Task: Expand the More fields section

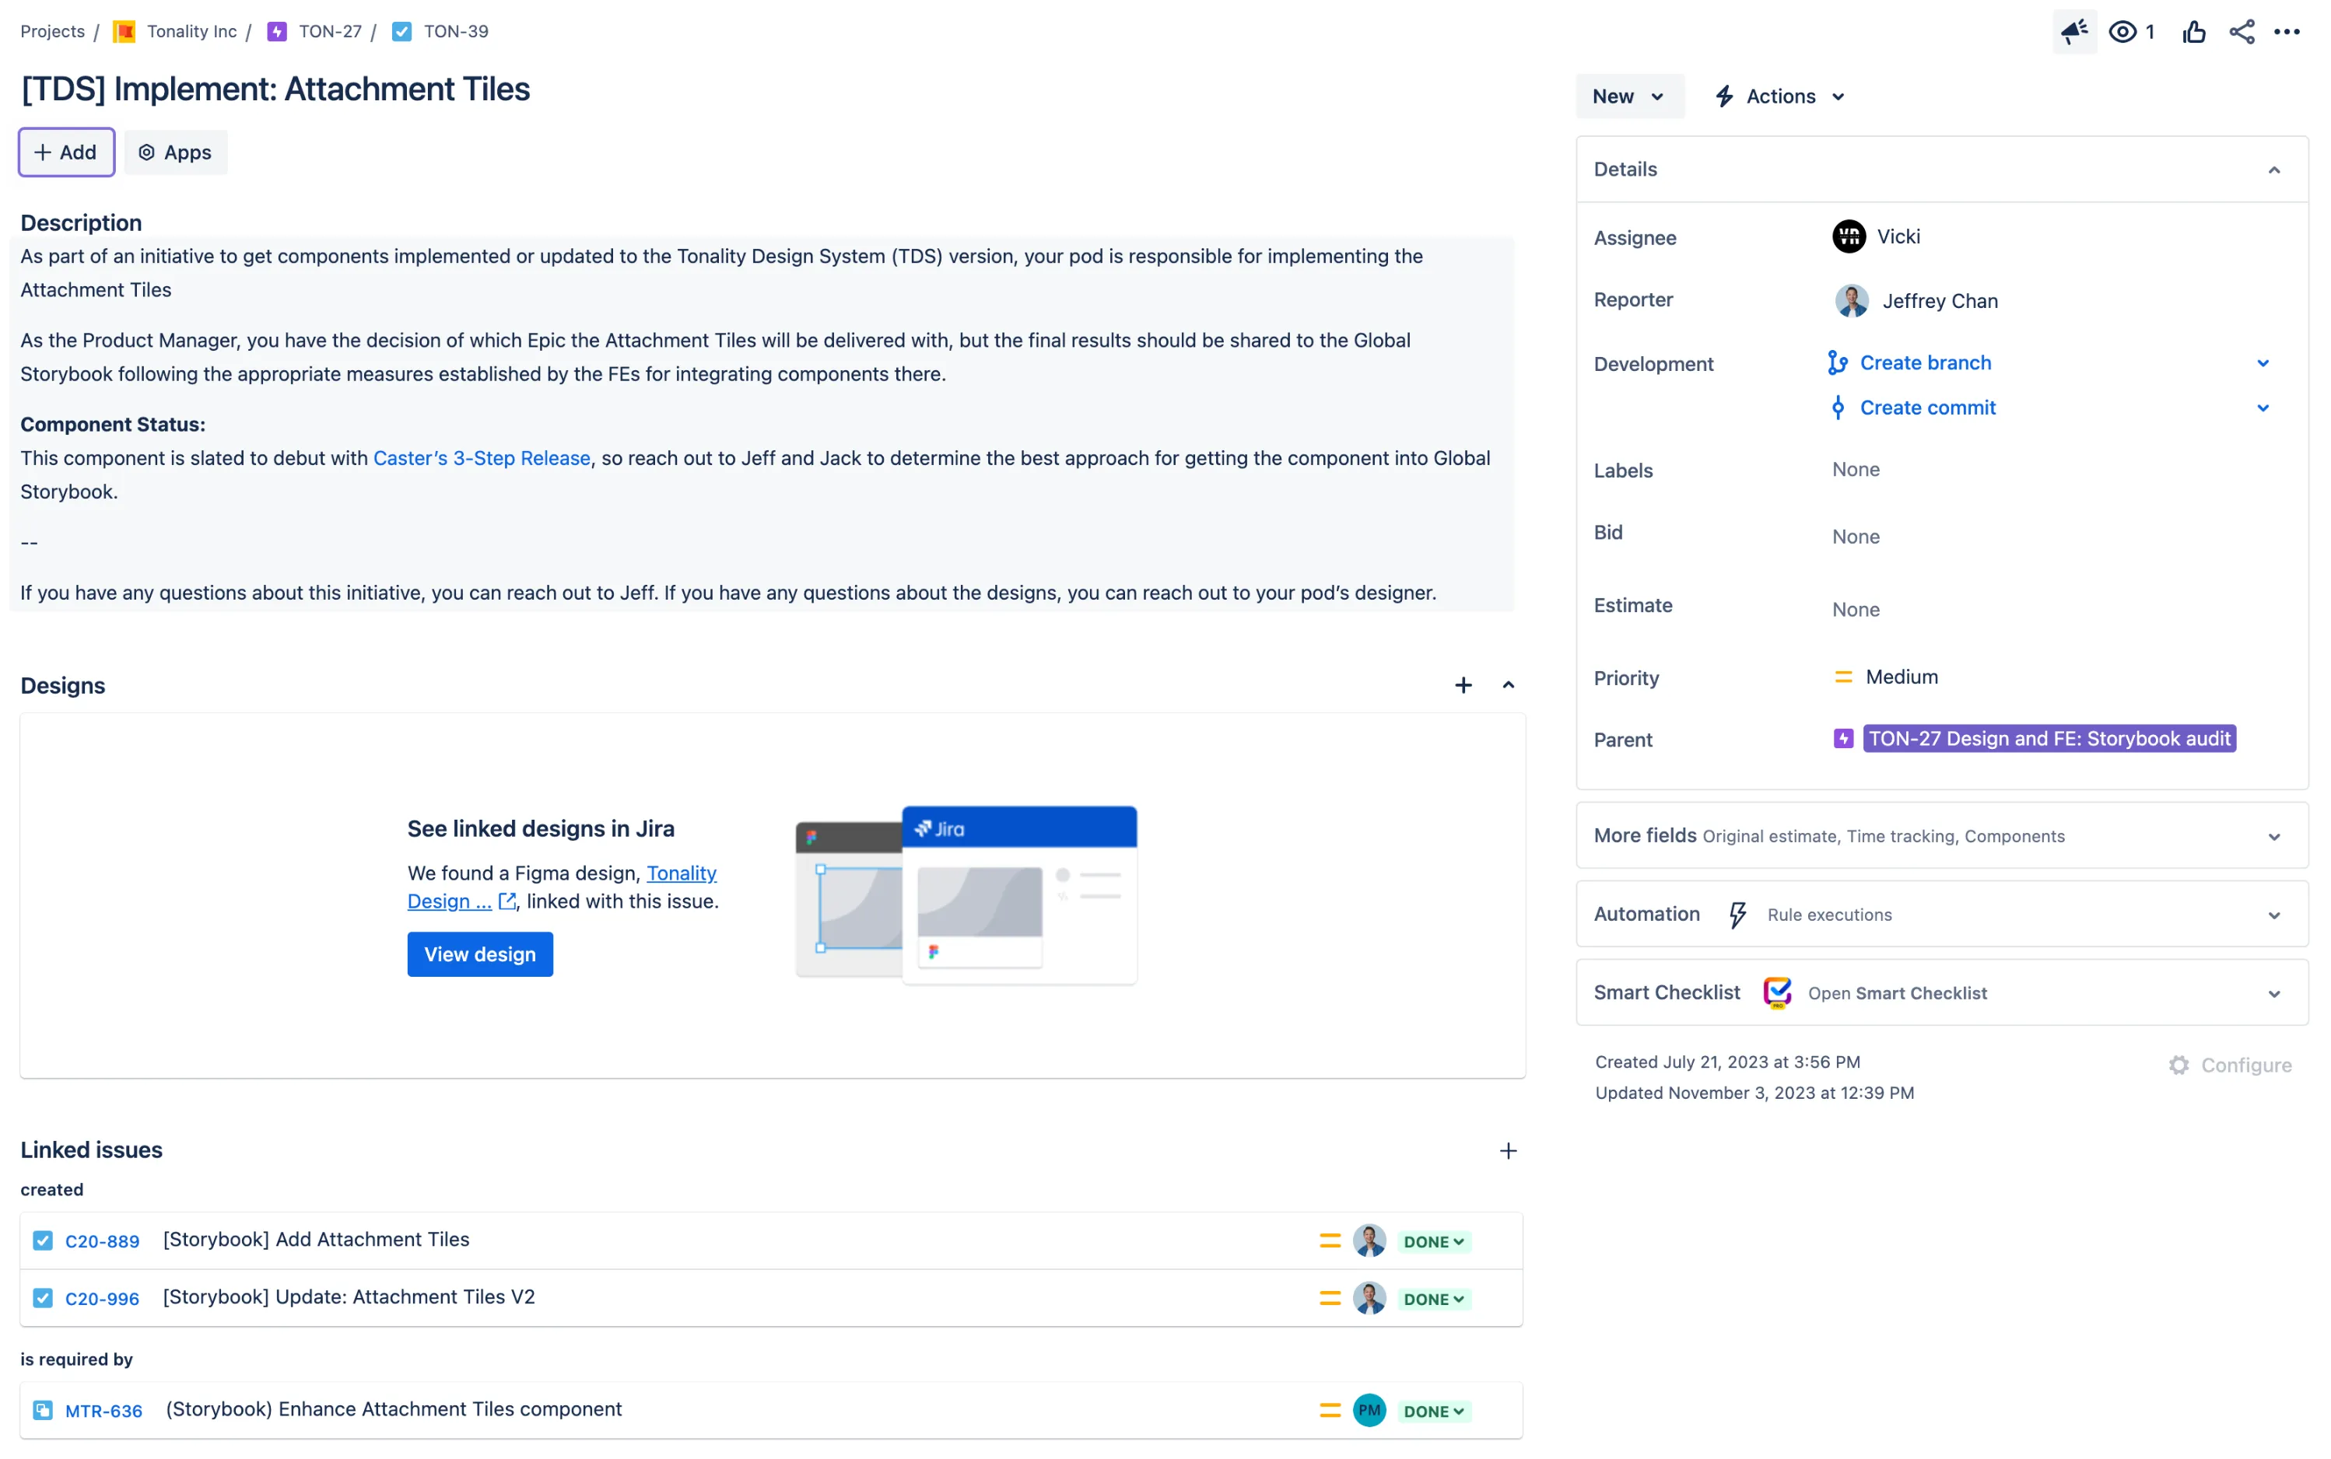Action: tap(2273, 837)
